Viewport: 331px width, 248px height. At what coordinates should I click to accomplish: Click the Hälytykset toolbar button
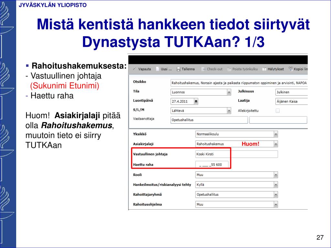tap(273, 69)
